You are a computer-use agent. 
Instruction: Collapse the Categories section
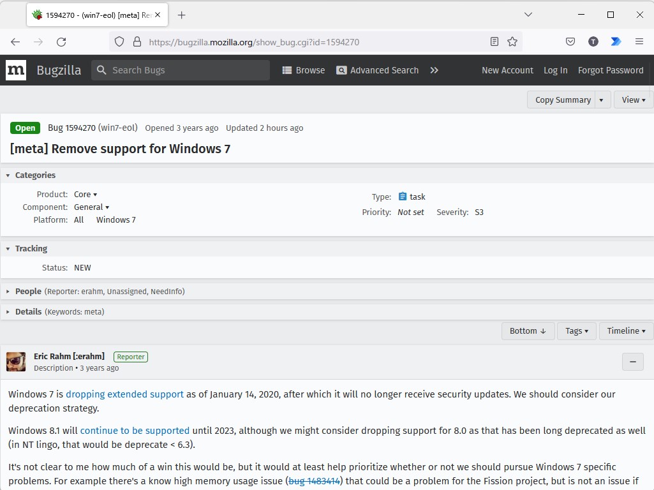click(x=8, y=175)
